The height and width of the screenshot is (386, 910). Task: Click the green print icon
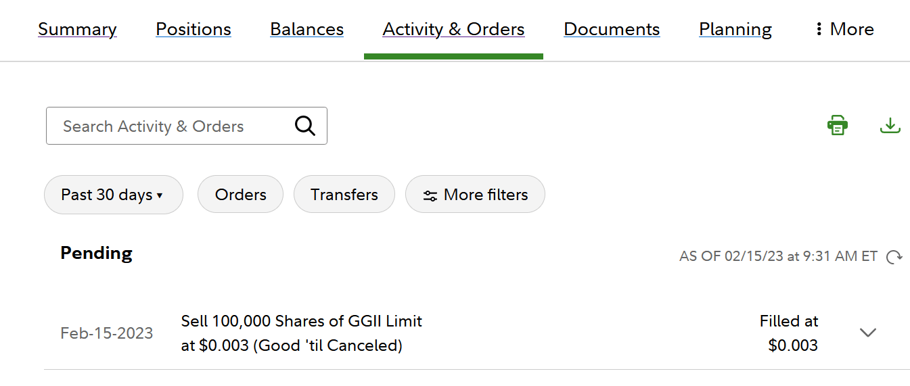pos(838,125)
